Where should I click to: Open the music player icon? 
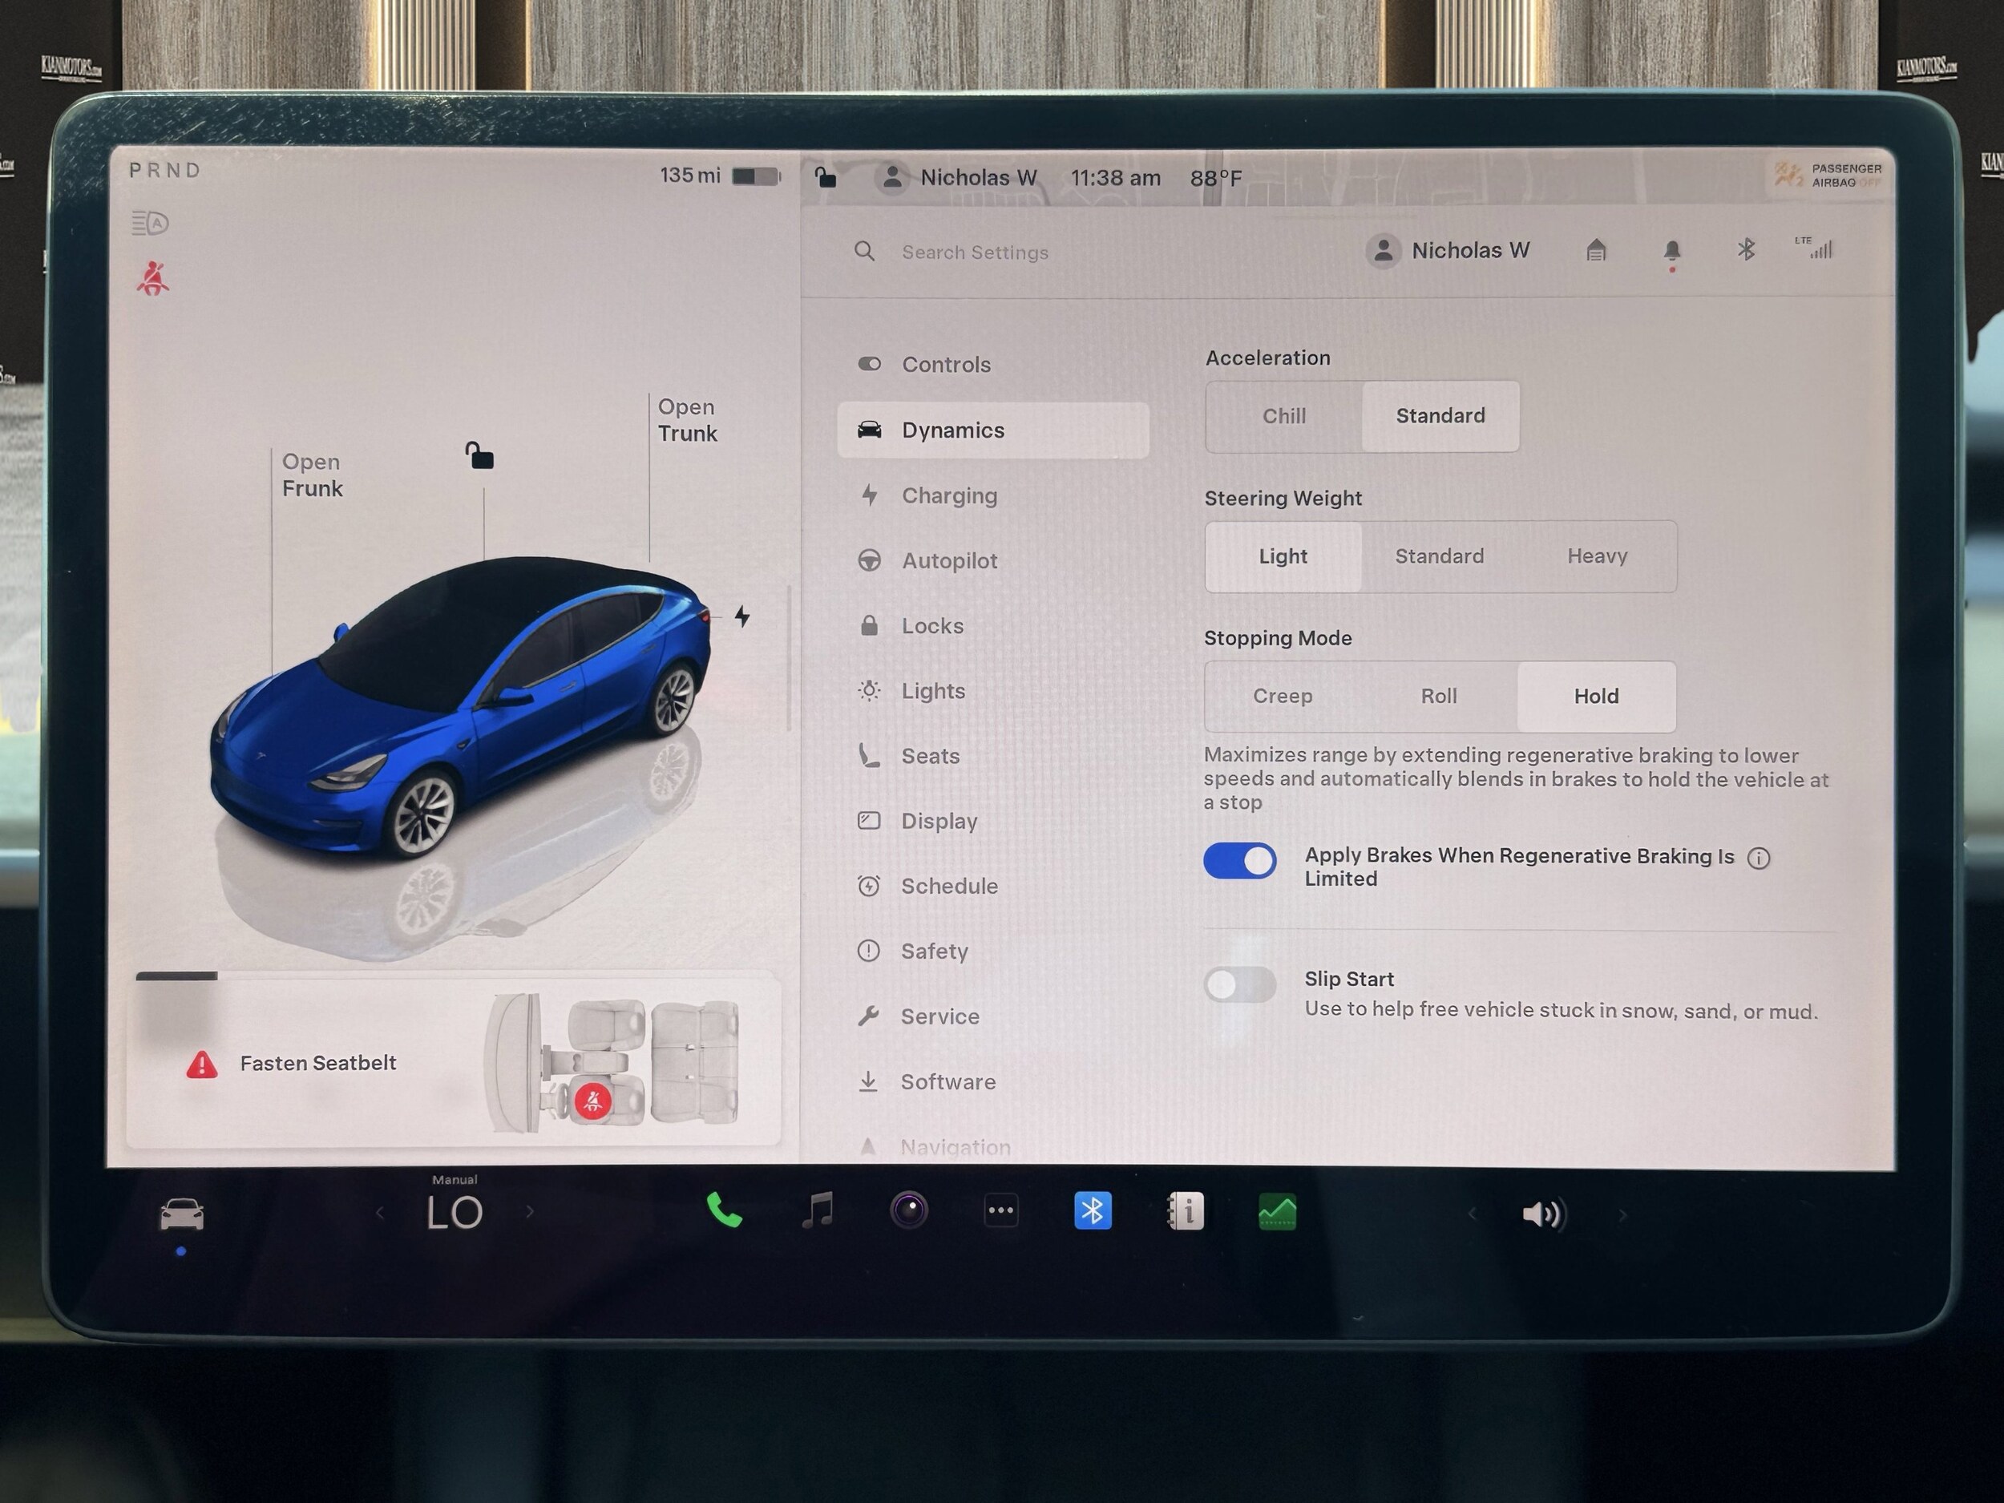coord(817,1211)
